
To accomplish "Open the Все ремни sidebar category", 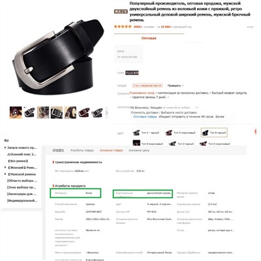I will [x=18, y=161].
